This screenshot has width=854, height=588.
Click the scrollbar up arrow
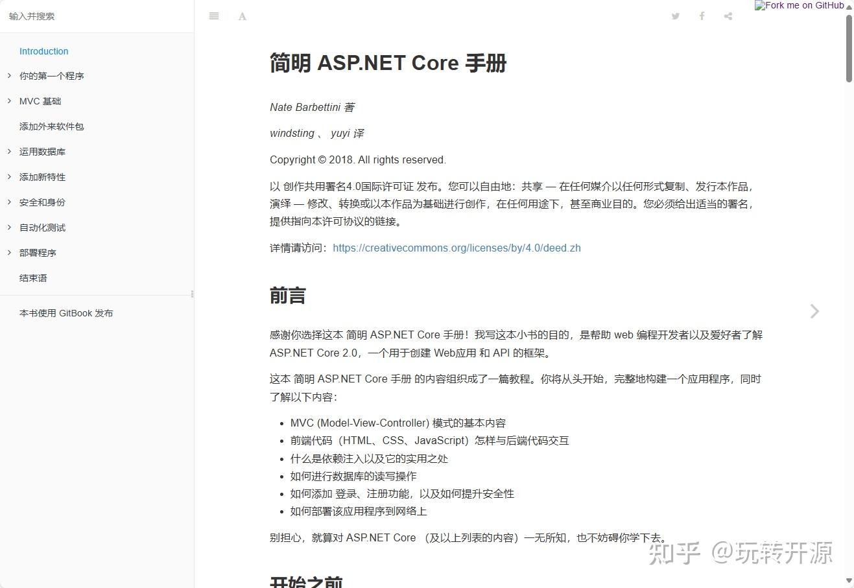click(x=849, y=6)
